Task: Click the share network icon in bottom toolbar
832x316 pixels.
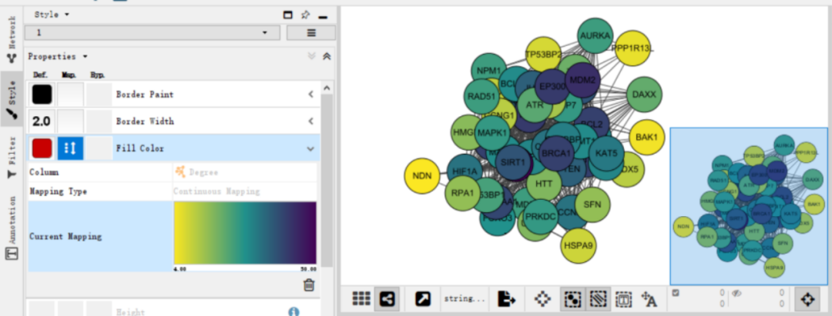Action: 387,299
